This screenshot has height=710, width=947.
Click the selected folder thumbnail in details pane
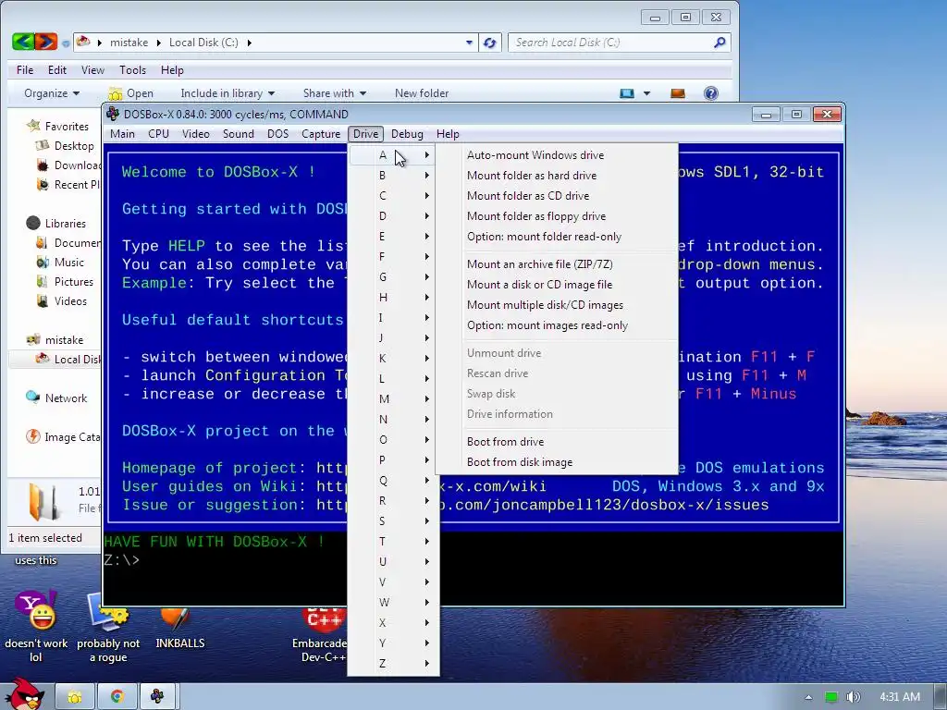[43, 501]
